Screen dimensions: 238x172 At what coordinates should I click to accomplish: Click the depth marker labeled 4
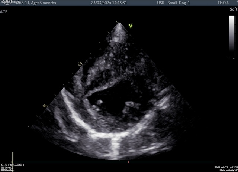44,106
